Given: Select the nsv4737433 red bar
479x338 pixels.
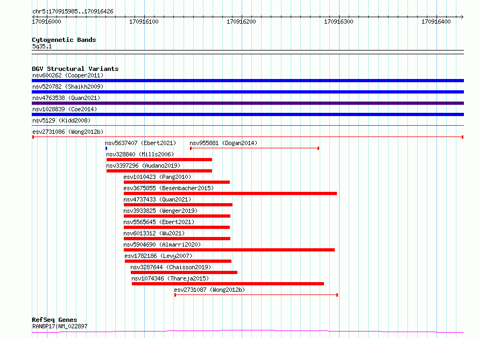Looking at the screenshot, I should [x=178, y=205].
